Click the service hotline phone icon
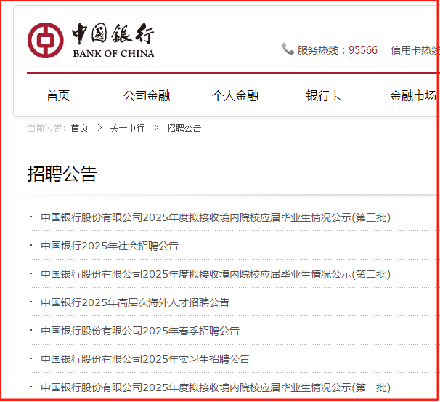440x402 pixels. click(288, 49)
